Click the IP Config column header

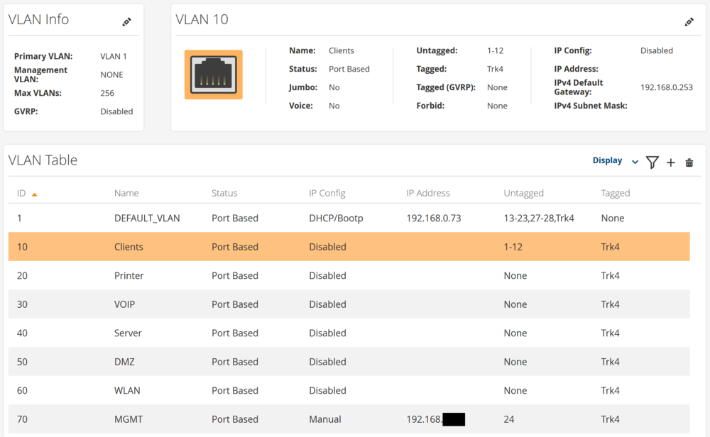pos(327,193)
